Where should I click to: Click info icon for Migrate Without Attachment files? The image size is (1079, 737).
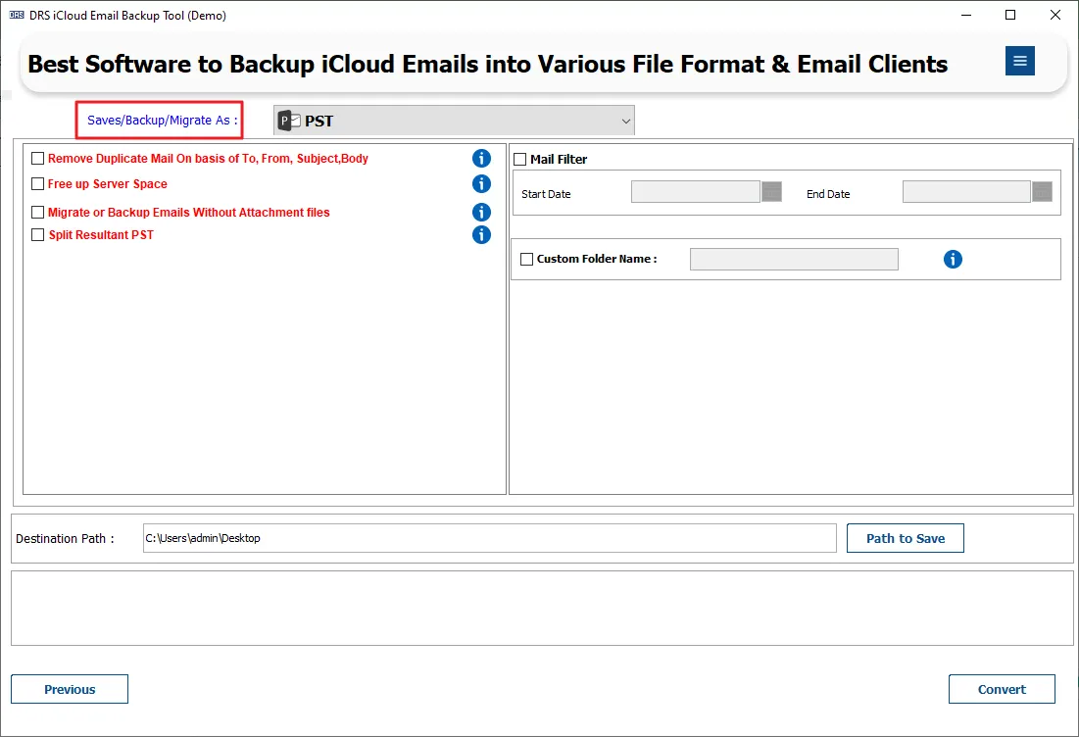[x=482, y=212]
